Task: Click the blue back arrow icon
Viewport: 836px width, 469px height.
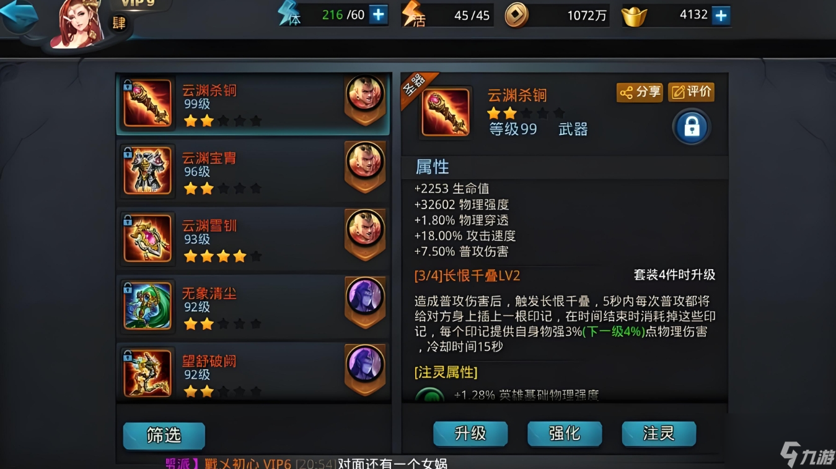Action: pyautogui.click(x=20, y=19)
